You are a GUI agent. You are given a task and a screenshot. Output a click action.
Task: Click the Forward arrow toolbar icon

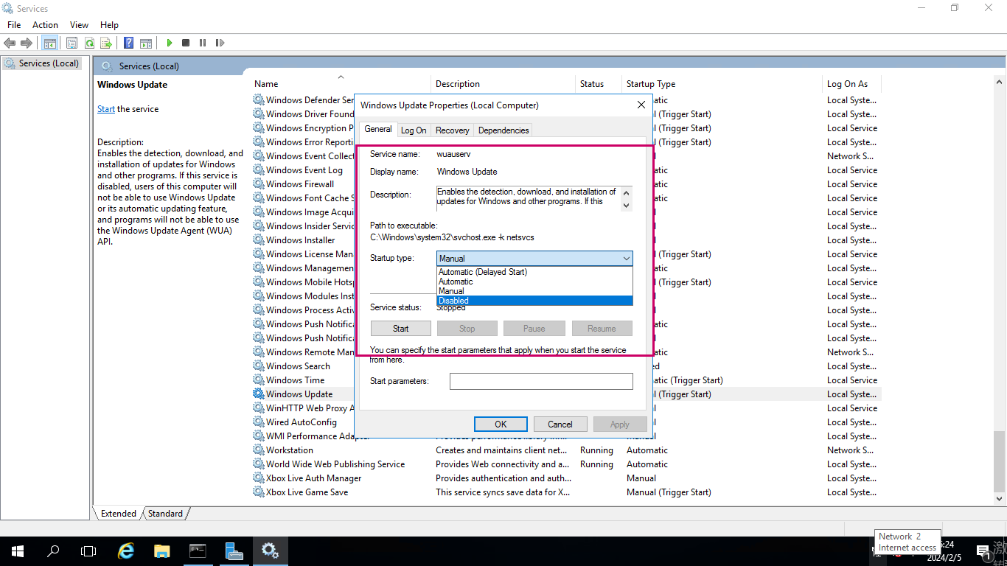point(27,43)
